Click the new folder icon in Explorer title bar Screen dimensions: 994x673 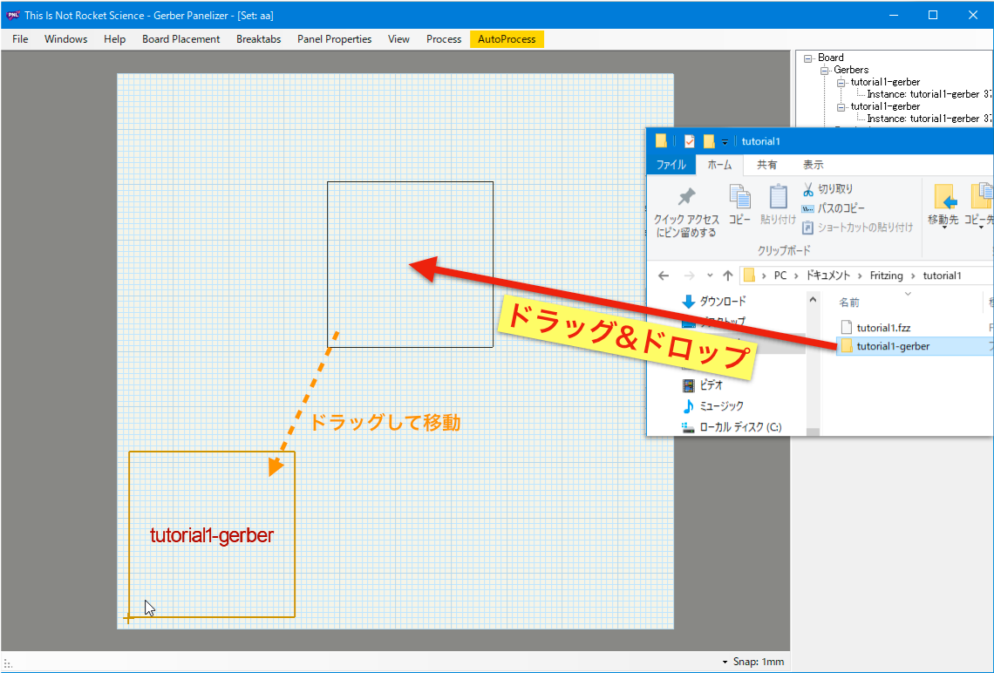(709, 141)
